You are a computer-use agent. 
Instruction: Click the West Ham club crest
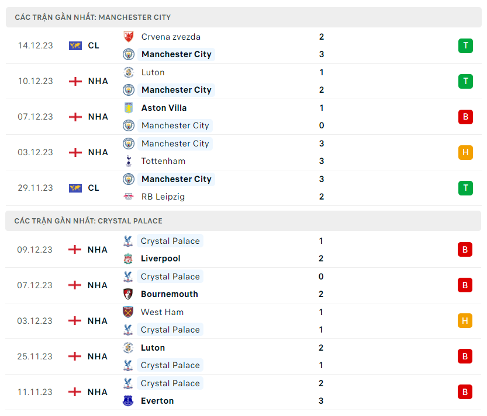pyautogui.click(x=128, y=312)
